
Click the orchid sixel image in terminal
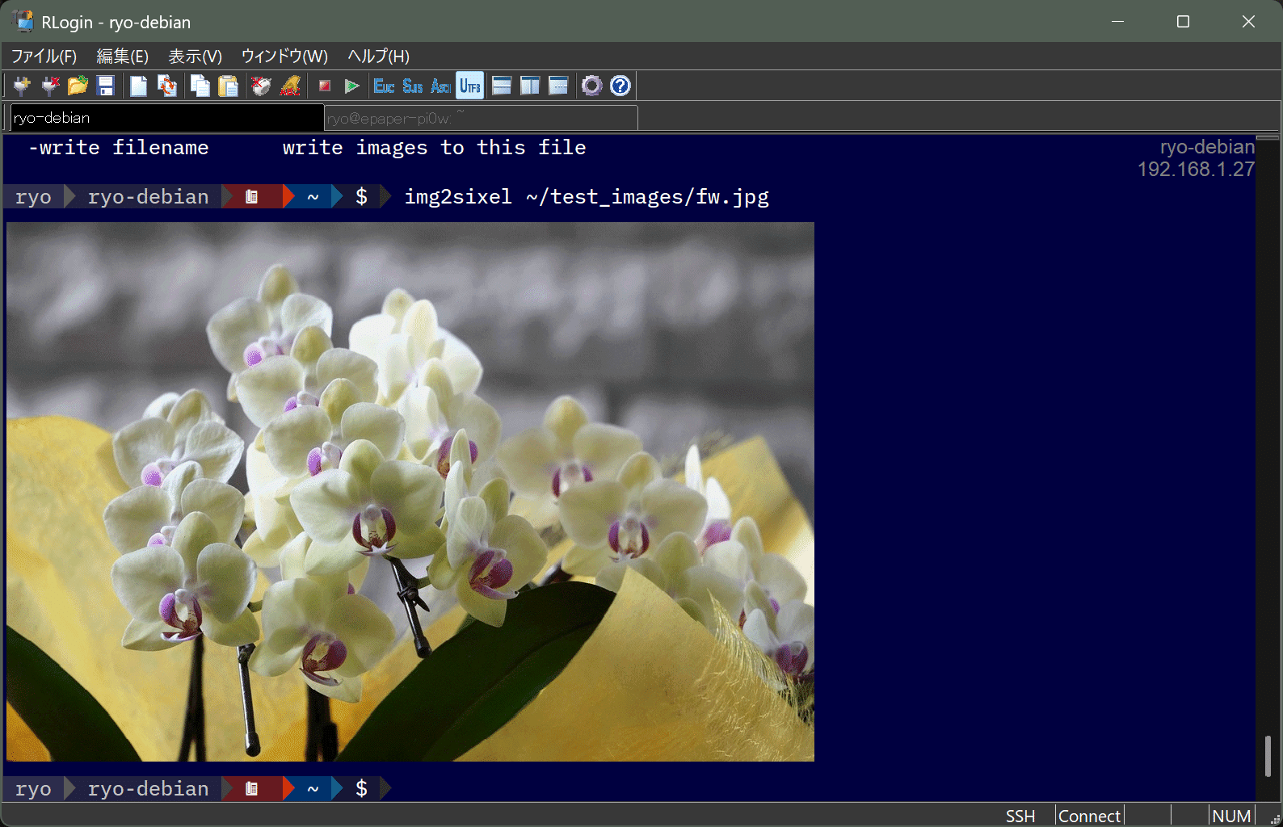click(x=410, y=492)
